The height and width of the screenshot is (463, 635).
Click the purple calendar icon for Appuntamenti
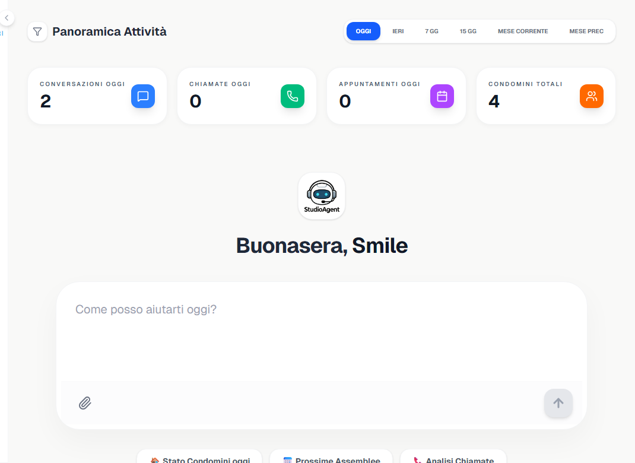coord(442,96)
